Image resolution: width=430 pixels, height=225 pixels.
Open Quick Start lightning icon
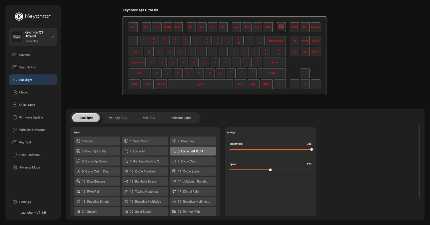point(15,105)
